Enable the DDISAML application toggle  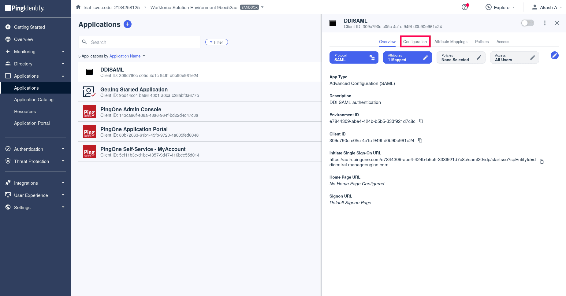point(527,23)
